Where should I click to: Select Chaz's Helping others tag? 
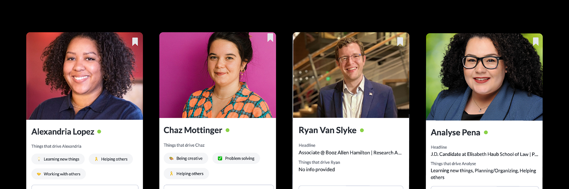click(187, 174)
